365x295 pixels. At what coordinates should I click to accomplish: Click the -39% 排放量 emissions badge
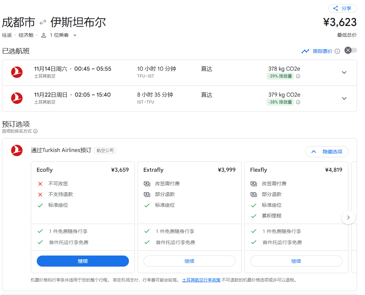point(280,76)
